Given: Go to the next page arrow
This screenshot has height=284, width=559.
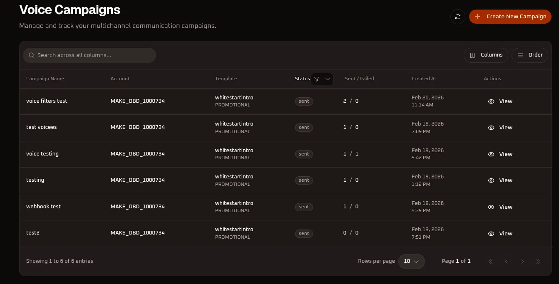Looking at the screenshot, I should (x=522, y=262).
